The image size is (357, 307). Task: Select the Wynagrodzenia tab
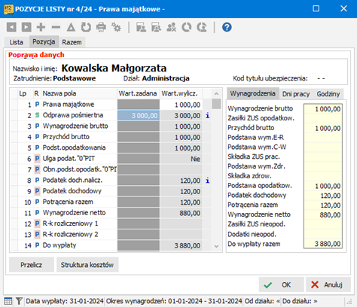[x=253, y=93]
